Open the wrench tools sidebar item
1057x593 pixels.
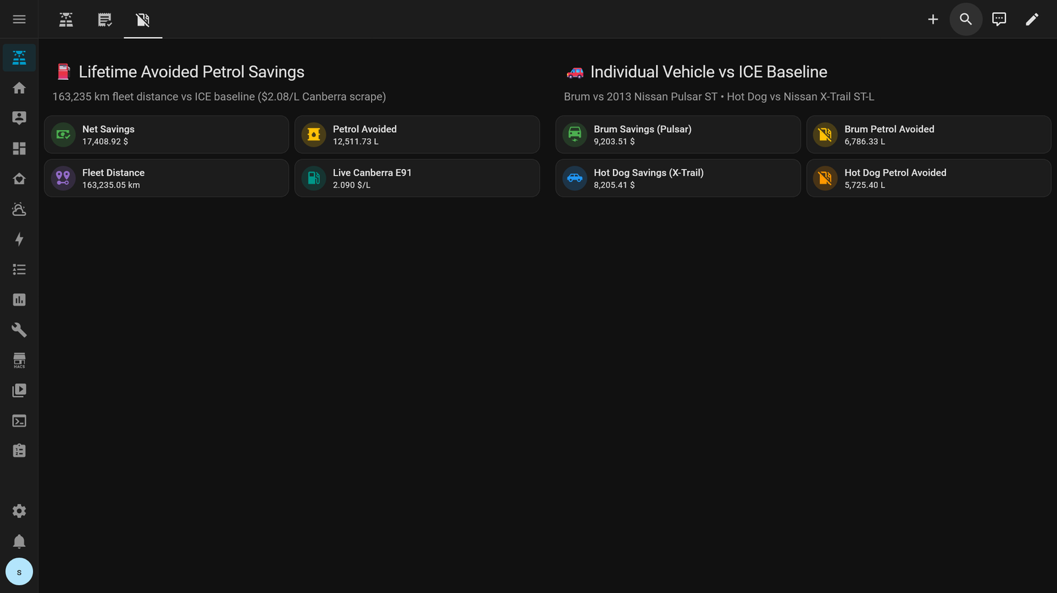[19, 330]
